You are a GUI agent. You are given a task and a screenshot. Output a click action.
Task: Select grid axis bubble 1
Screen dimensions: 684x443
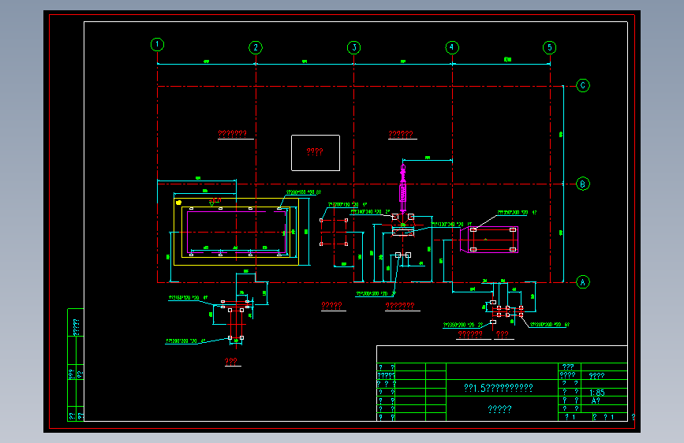(x=158, y=44)
